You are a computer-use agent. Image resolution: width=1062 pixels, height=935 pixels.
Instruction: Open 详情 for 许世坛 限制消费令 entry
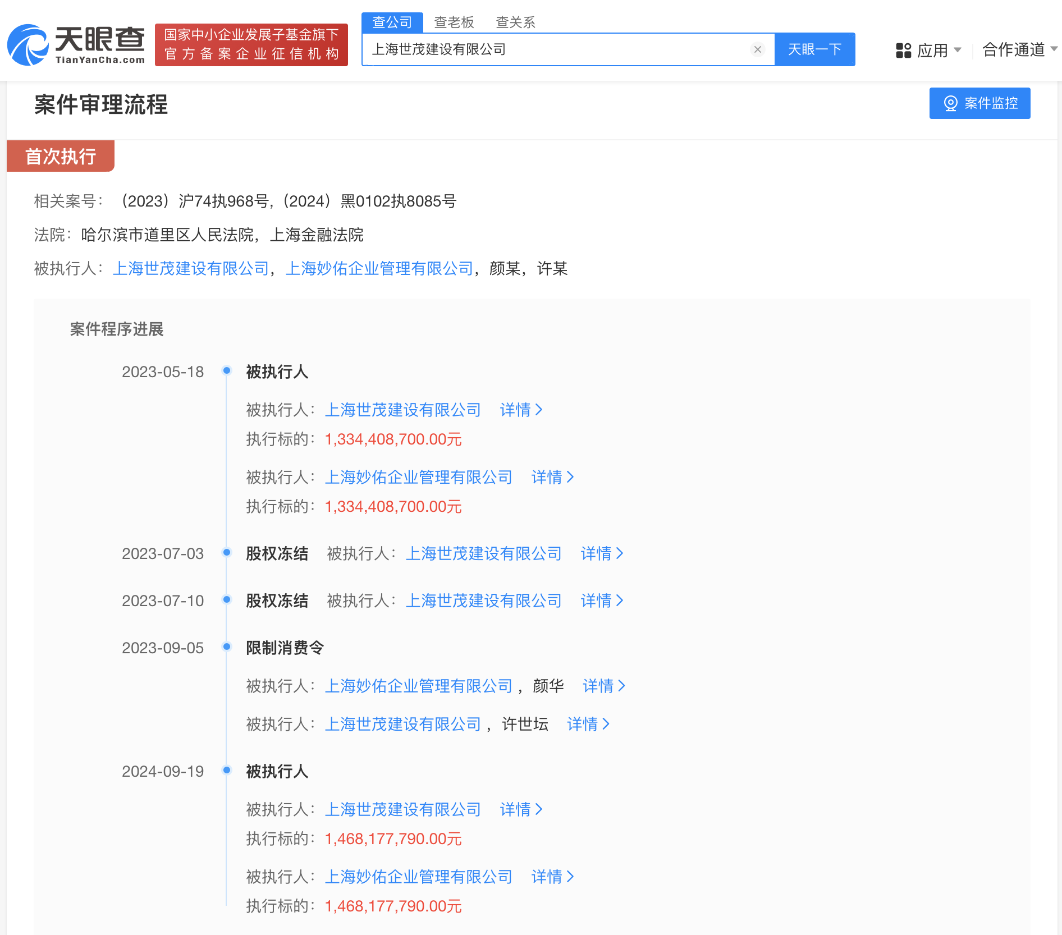click(588, 725)
